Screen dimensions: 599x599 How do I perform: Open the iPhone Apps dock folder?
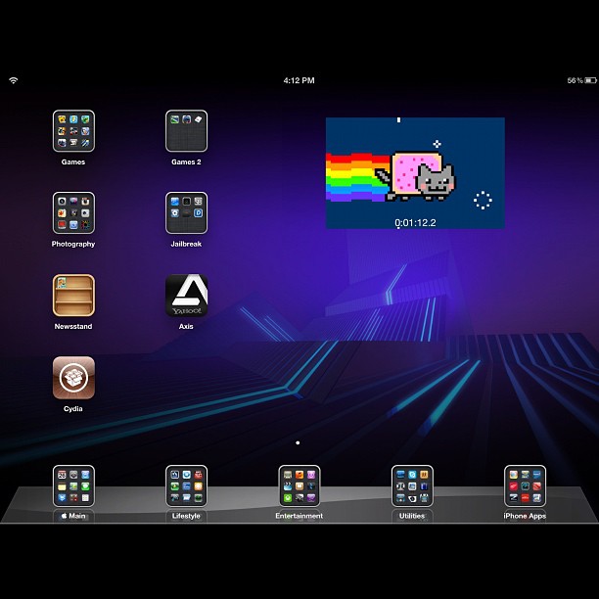525,485
